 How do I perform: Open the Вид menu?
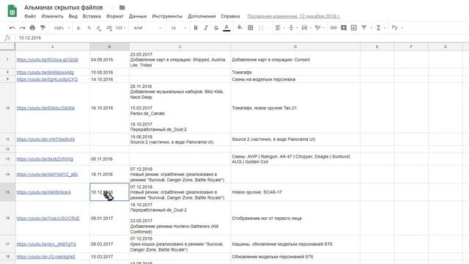(73, 16)
